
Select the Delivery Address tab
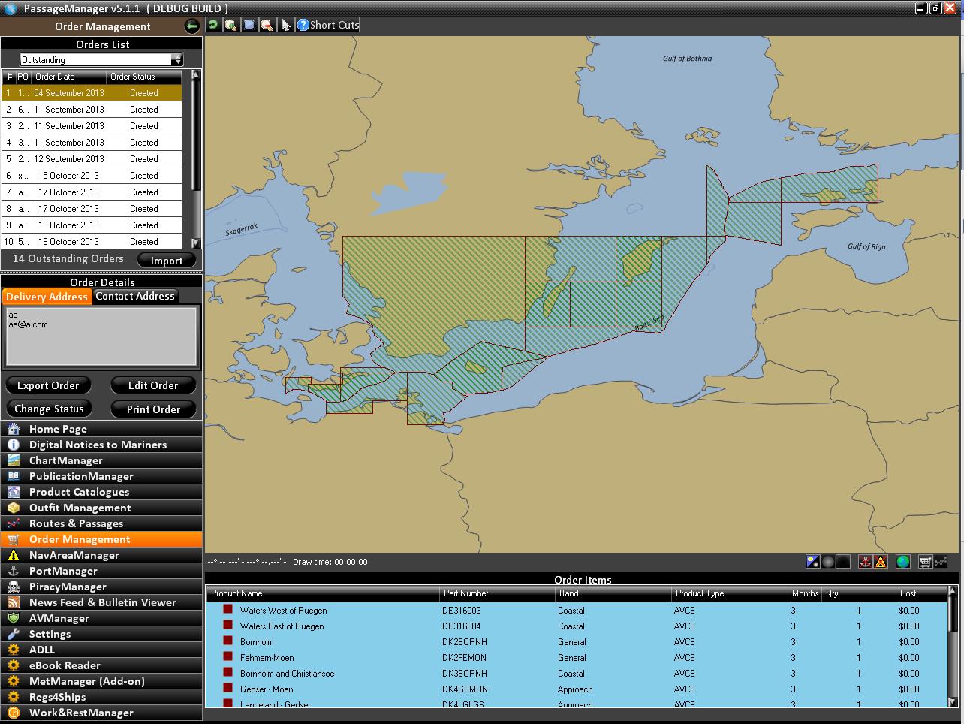coord(47,296)
